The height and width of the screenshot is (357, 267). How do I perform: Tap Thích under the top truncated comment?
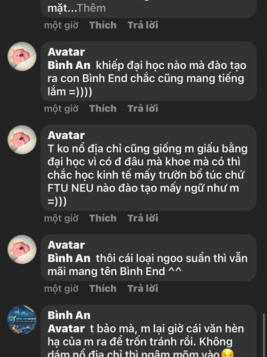point(103,25)
